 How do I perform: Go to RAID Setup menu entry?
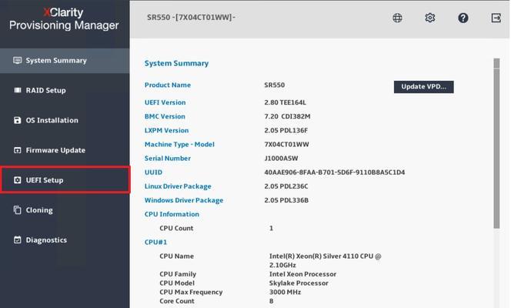[65, 90]
